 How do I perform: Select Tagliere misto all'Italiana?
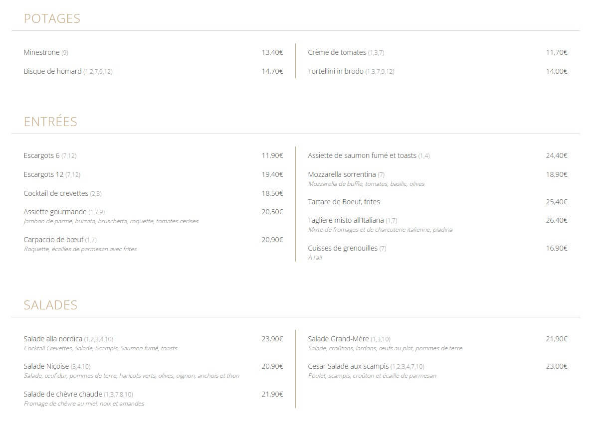click(346, 220)
